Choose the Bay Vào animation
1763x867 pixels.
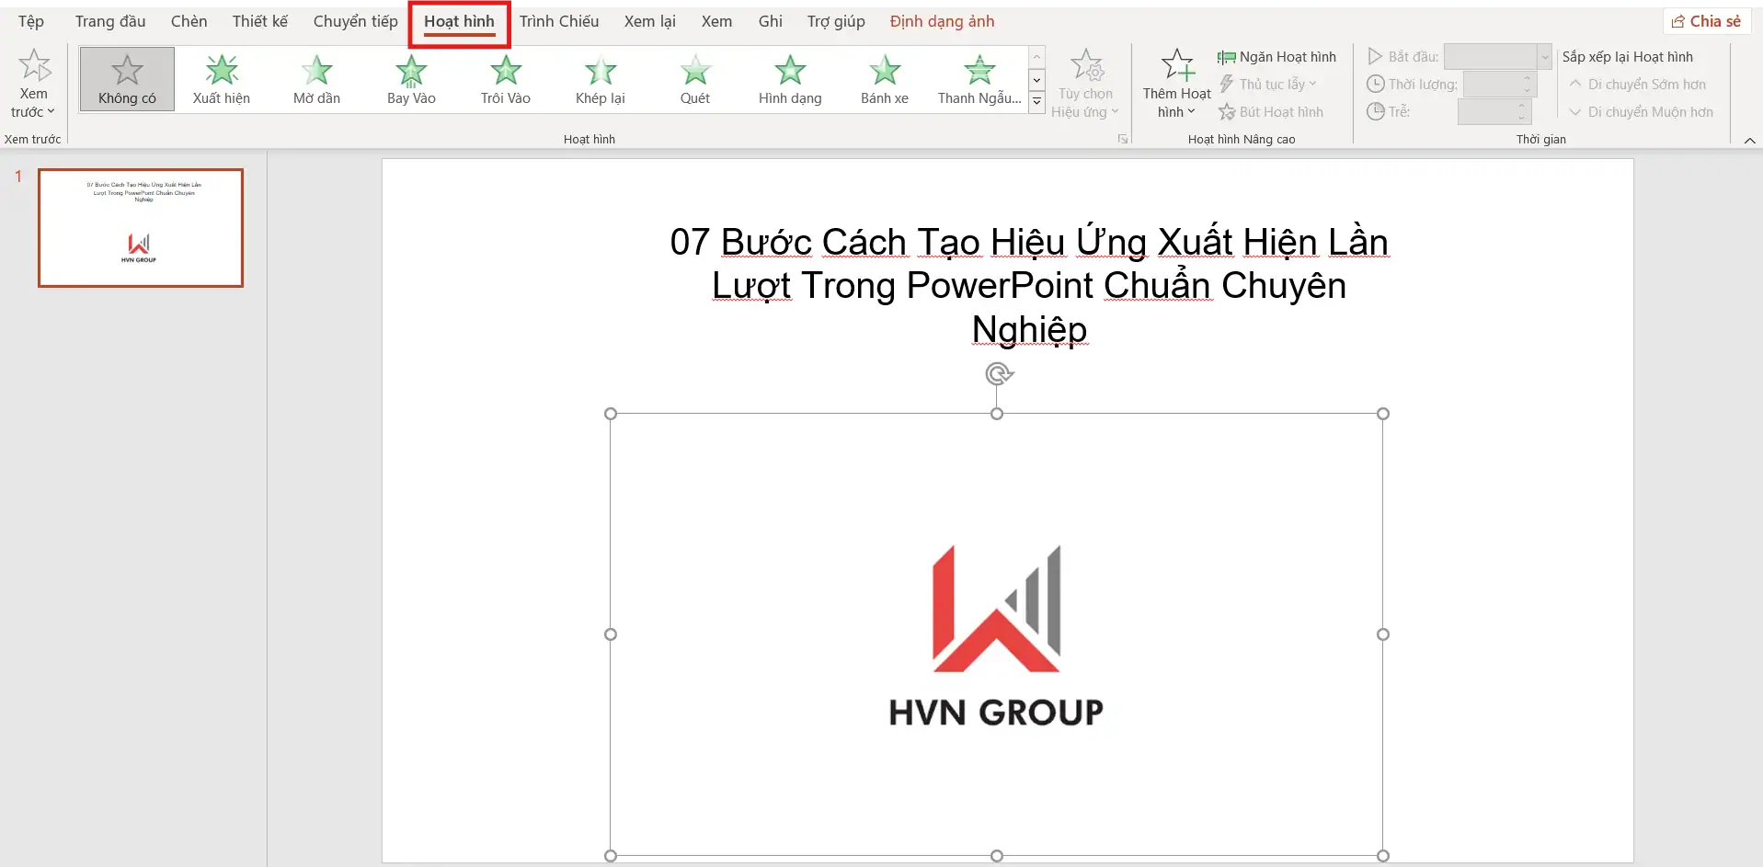[x=411, y=79]
